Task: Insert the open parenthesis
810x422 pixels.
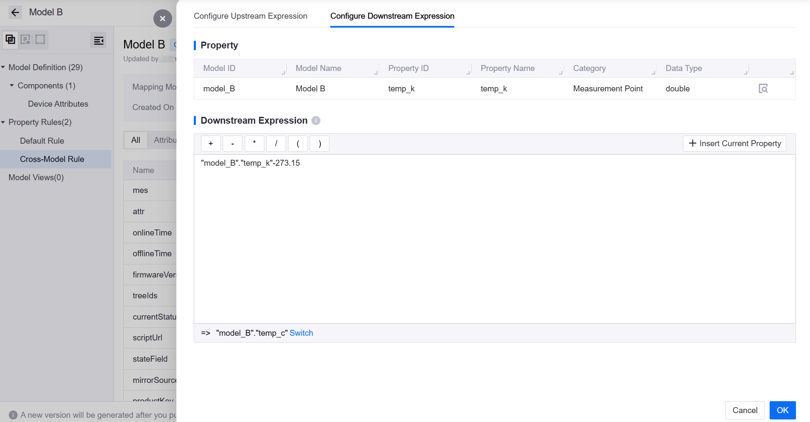Action: [x=298, y=144]
